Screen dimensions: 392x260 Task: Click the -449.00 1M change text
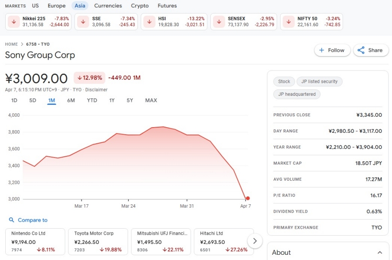124,78
